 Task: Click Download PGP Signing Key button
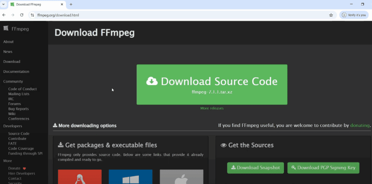[x=323, y=168]
